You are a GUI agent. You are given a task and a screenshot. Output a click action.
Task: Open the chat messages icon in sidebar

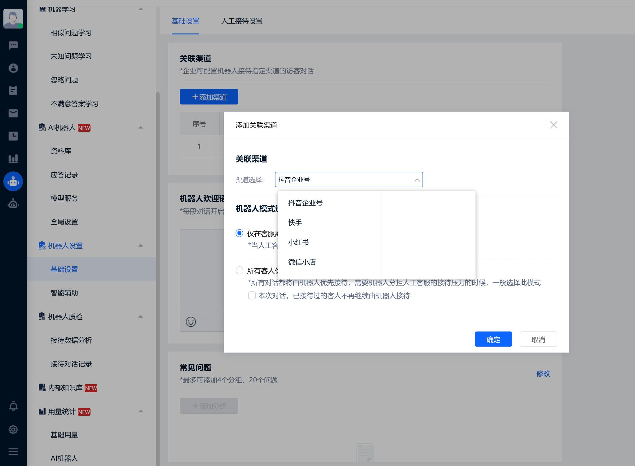tap(13, 46)
